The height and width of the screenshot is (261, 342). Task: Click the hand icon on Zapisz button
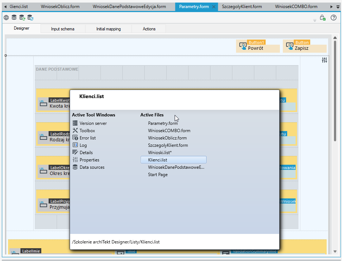[290, 46]
